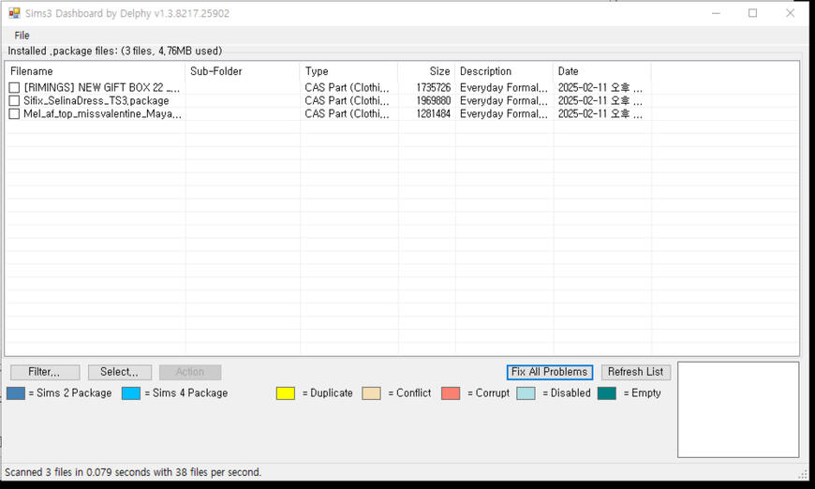815x489 pixels.
Task: Select the Mel_af_top_missvalentine file checkbox
Action: tap(14, 114)
